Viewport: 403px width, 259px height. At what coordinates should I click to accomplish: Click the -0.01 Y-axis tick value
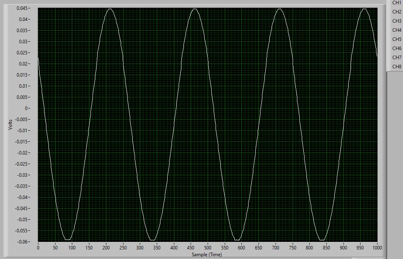(23, 130)
